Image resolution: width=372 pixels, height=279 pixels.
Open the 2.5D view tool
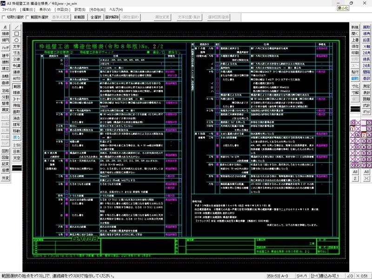[17, 145]
